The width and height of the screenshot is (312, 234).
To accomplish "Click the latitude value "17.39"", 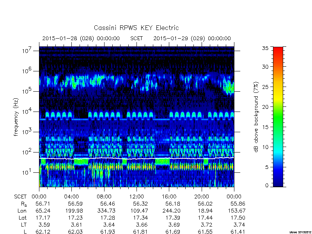I will click(x=173, y=218).
